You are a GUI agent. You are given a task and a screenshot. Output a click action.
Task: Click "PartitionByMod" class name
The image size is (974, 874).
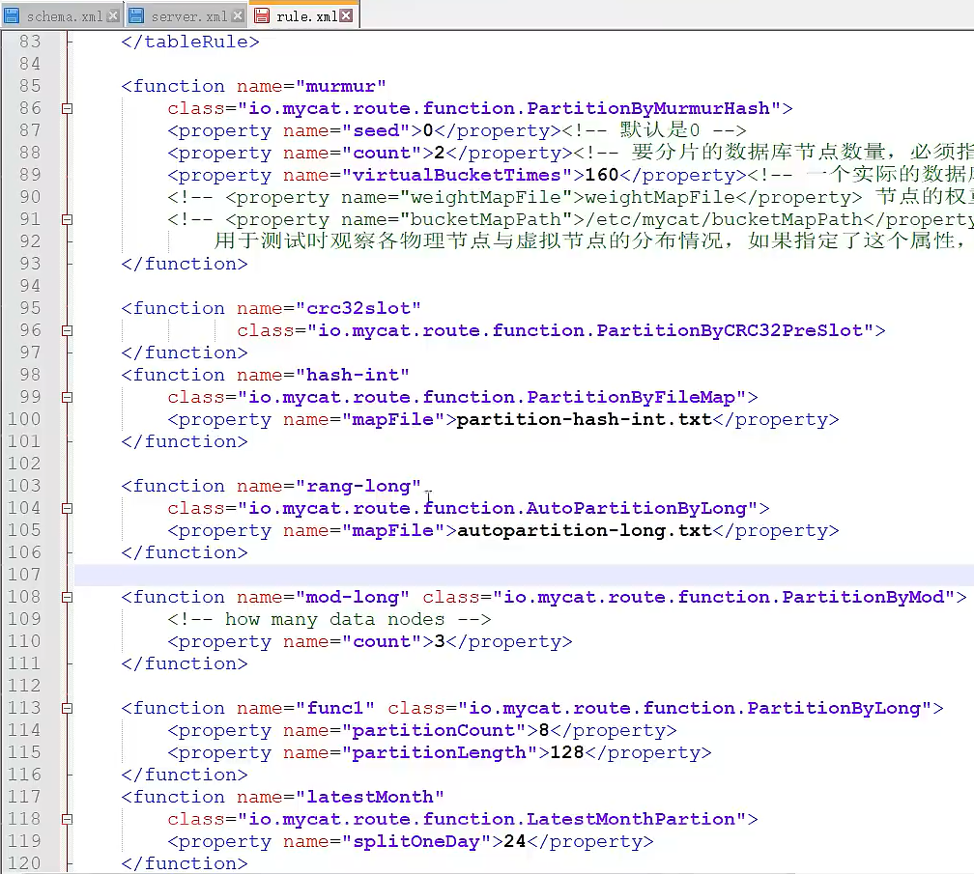[863, 597]
